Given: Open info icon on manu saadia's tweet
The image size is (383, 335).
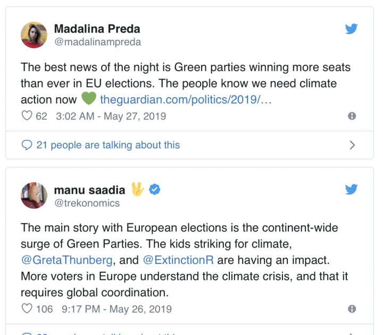Looking at the screenshot, I should pyautogui.click(x=352, y=308).
